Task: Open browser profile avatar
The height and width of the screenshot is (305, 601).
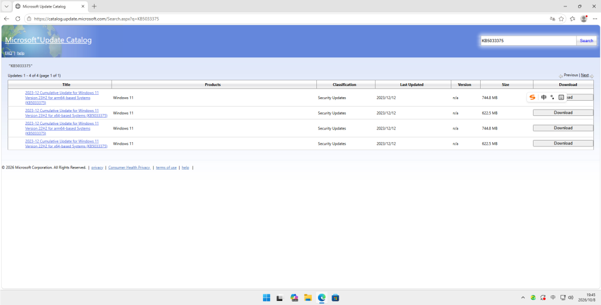Action: coord(584,19)
